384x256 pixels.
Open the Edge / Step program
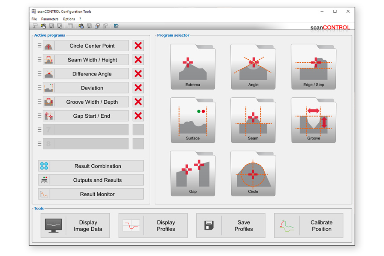point(314,67)
